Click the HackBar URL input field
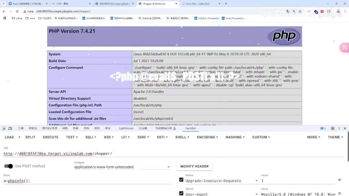 click(x=174, y=154)
